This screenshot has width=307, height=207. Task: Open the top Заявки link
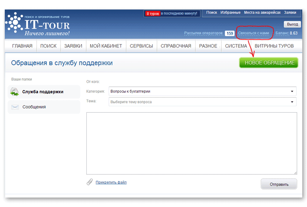[290, 12]
